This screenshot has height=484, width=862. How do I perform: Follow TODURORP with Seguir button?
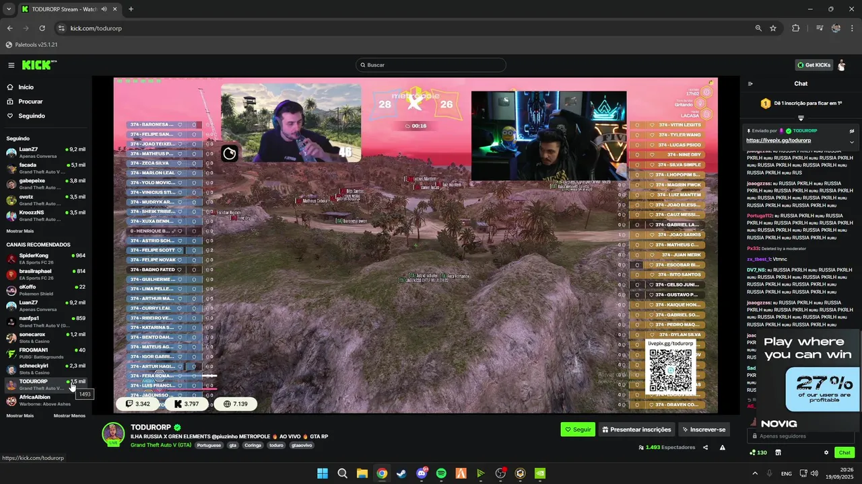pos(578,430)
